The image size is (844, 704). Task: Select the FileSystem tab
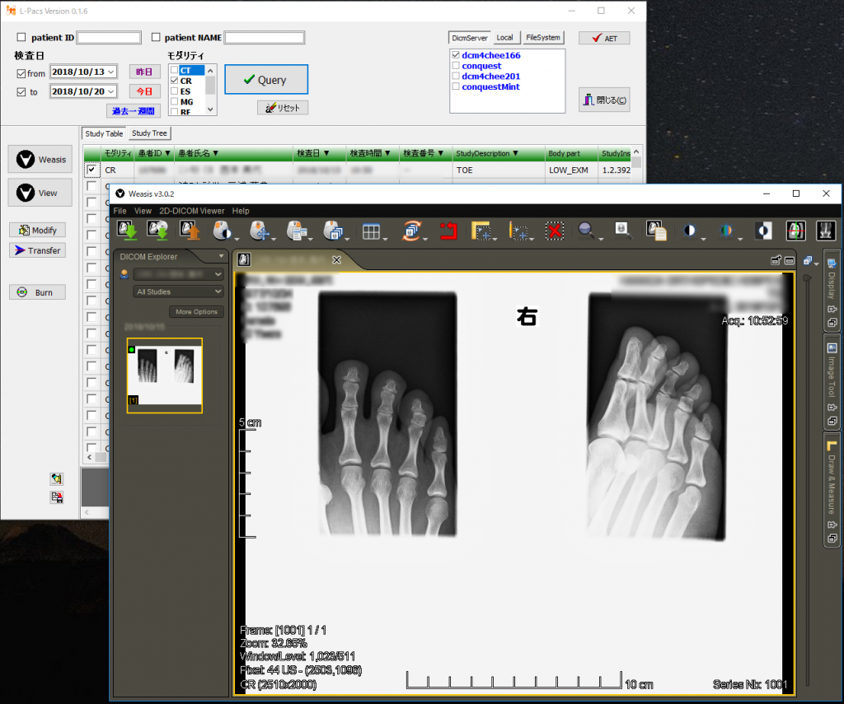pyautogui.click(x=542, y=37)
